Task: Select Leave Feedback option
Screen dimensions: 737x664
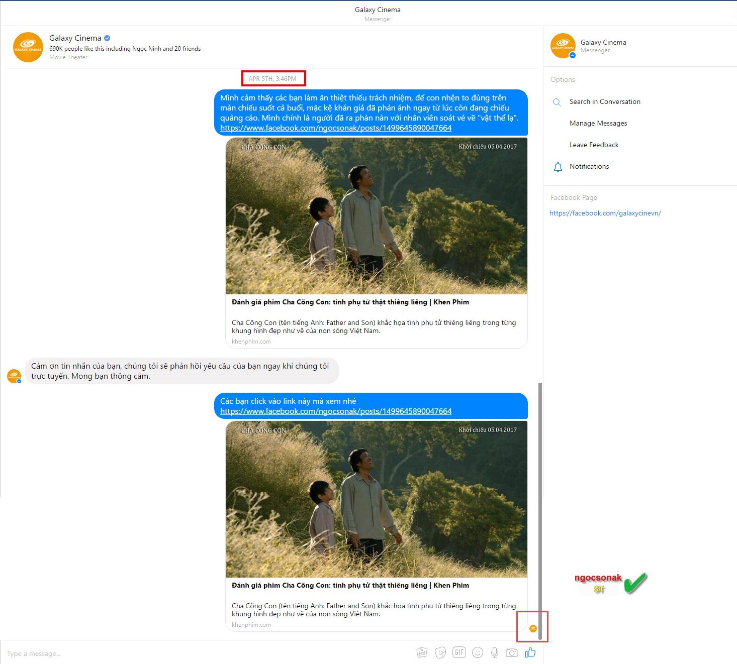Action: point(594,145)
